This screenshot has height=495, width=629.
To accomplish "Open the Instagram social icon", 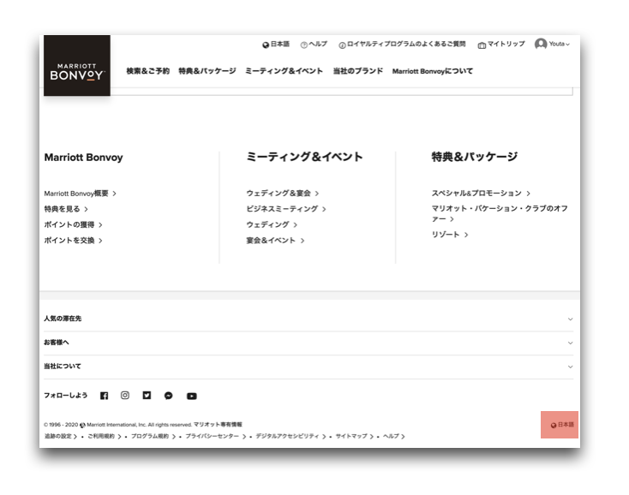I will 125,395.
